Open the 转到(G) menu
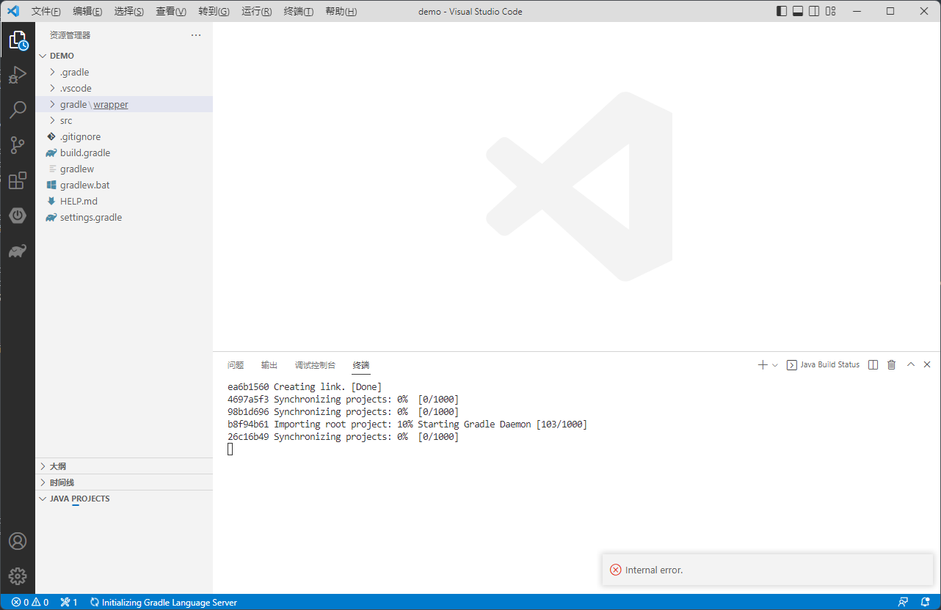 (x=214, y=12)
